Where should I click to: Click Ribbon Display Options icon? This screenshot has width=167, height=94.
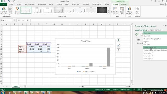[x=156, y=1]
